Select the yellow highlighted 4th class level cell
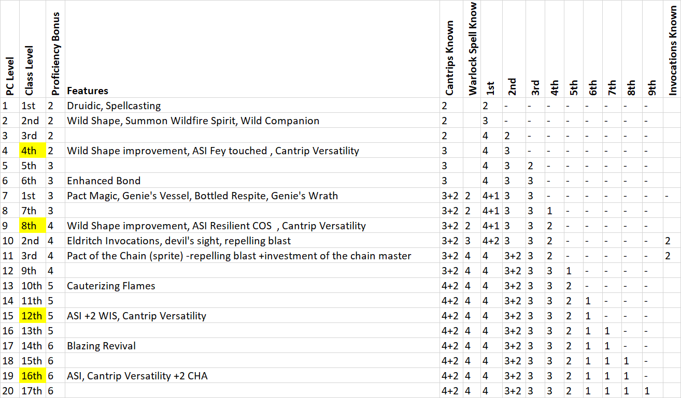Image resolution: width=681 pixels, height=398 pixels. pyautogui.click(x=33, y=151)
